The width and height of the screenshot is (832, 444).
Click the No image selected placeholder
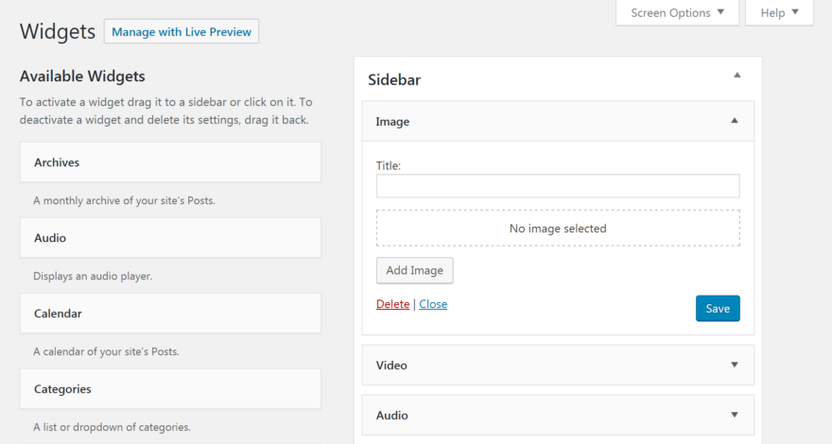pyautogui.click(x=558, y=229)
